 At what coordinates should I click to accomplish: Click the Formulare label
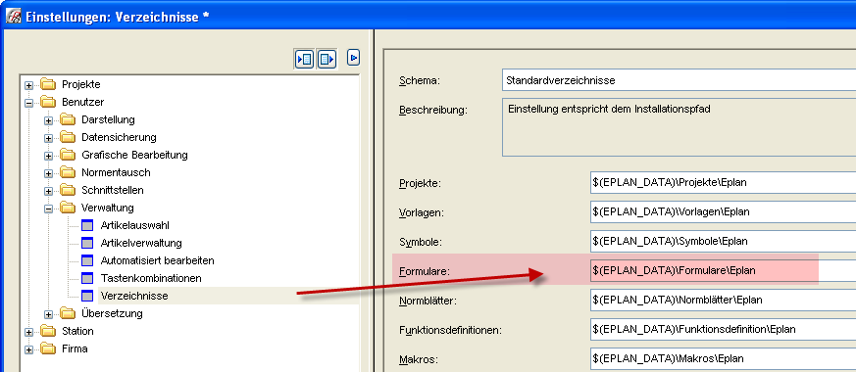[425, 271]
